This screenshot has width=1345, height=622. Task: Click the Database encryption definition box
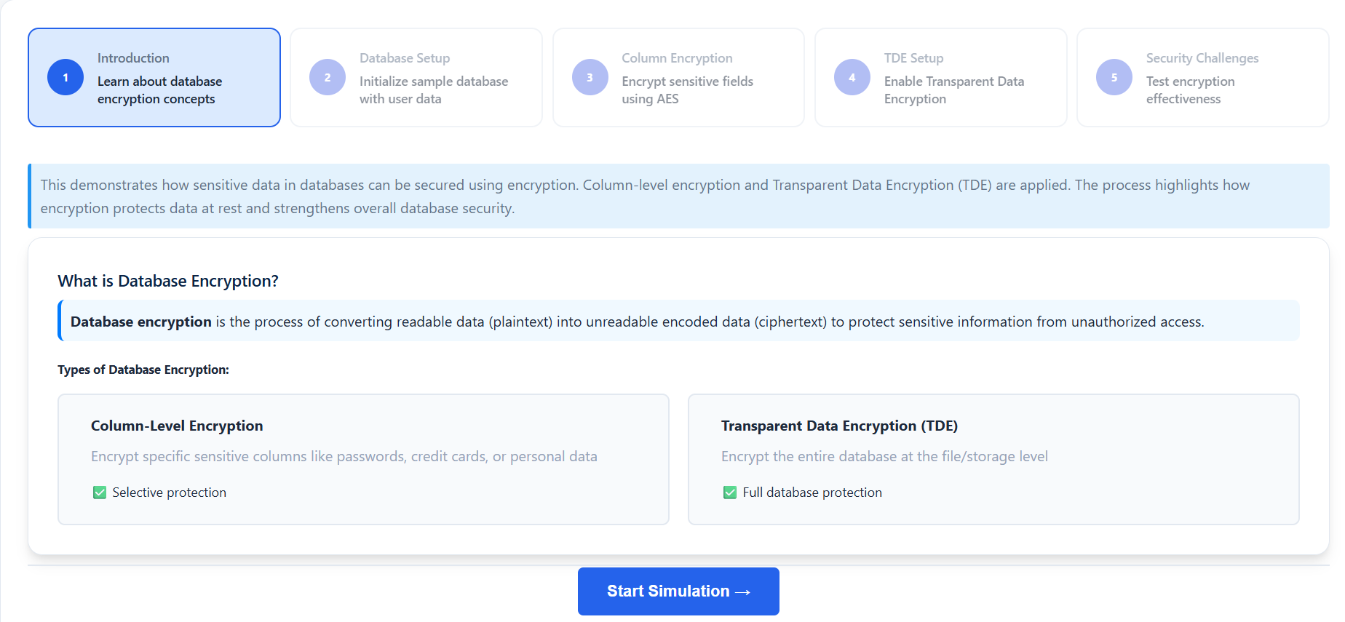click(678, 322)
